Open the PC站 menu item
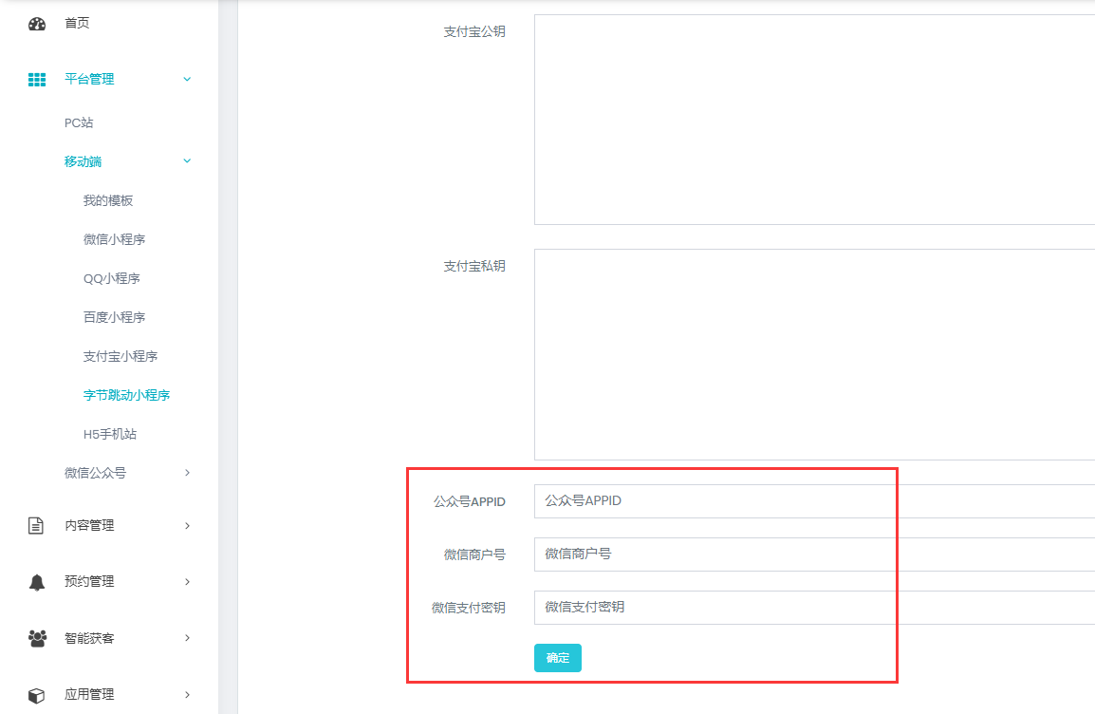The image size is (1095, 714). click(x=79, y=122)
